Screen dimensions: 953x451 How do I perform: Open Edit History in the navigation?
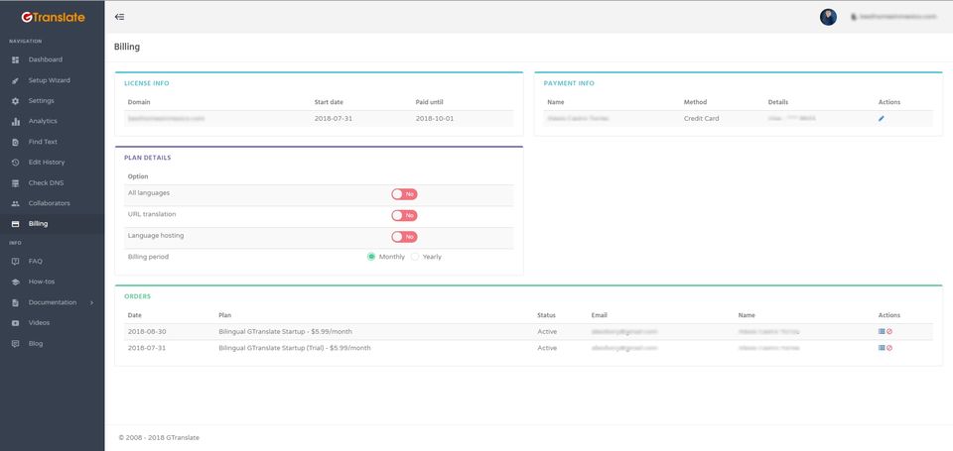point(47,163)
